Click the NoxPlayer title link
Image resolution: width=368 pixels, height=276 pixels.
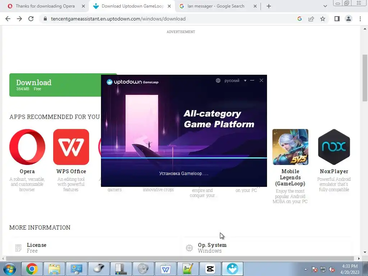click(x=334, y=171)
